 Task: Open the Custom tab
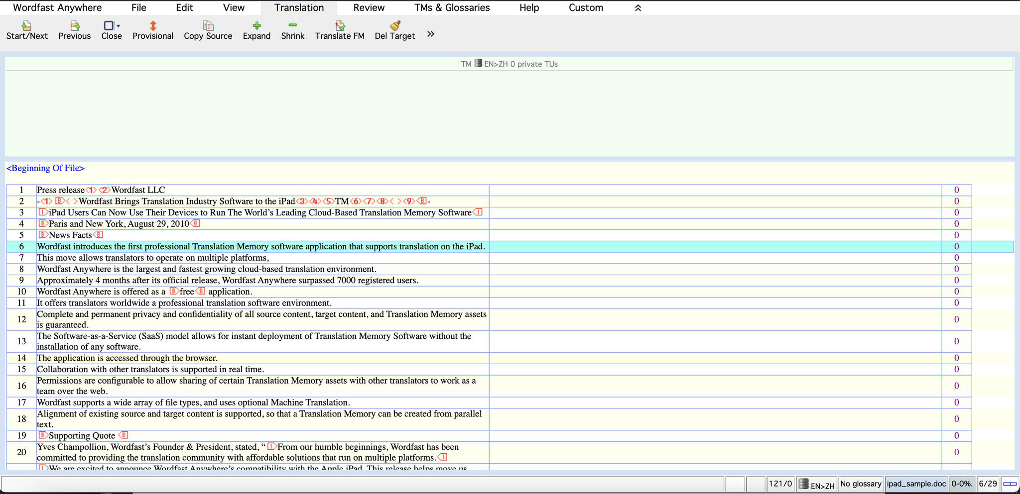coord(586,8)
